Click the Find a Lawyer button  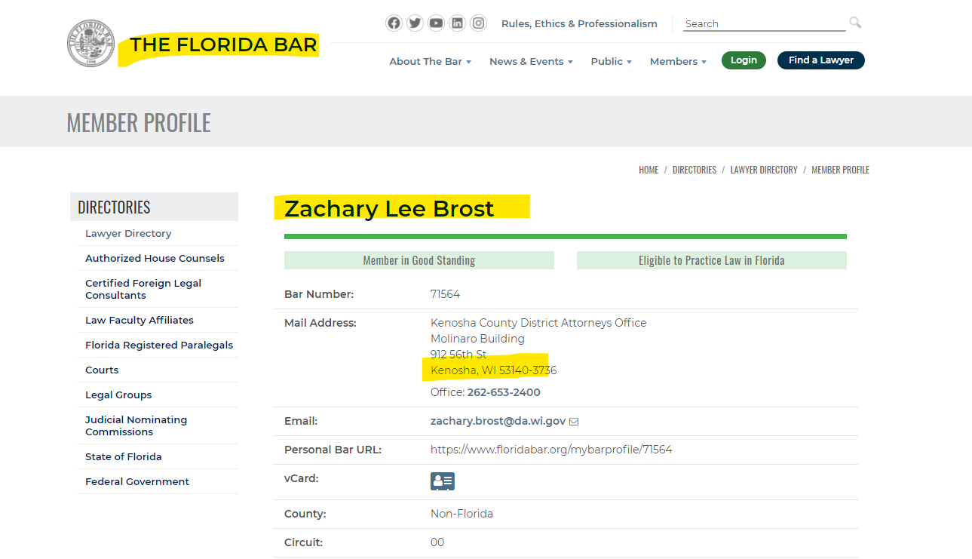(x=821, y=60)
